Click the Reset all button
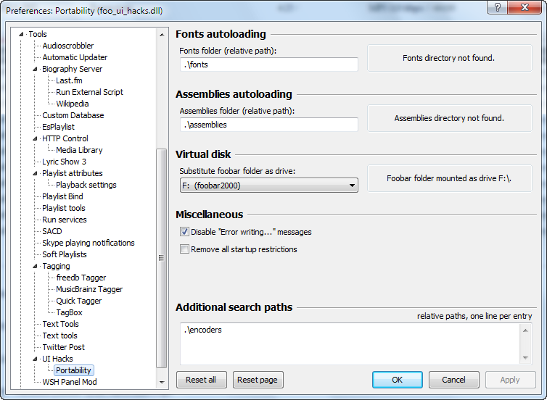The image size is (547, 400). [201, 380]
